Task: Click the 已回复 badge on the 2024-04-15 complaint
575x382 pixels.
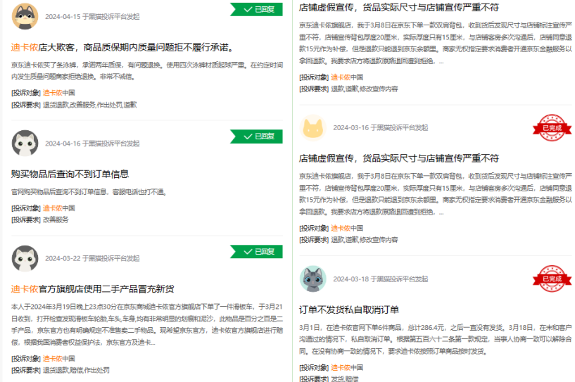Action: [257, 9]
